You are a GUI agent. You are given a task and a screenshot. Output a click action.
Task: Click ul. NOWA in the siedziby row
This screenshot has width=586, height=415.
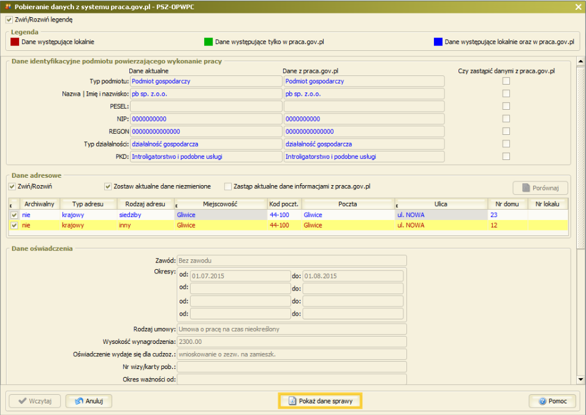[x=441, y=215]
